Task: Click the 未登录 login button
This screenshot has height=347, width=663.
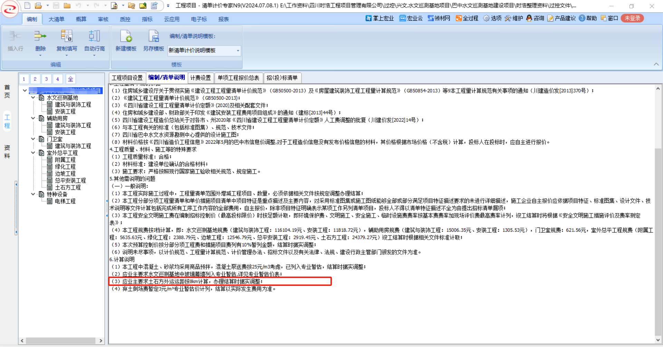Action: click(632, 18)
